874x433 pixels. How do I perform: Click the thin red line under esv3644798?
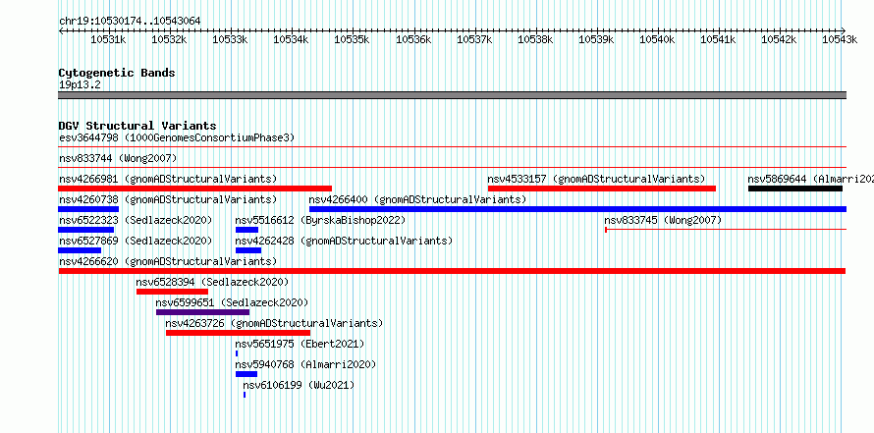pos(452,147)
